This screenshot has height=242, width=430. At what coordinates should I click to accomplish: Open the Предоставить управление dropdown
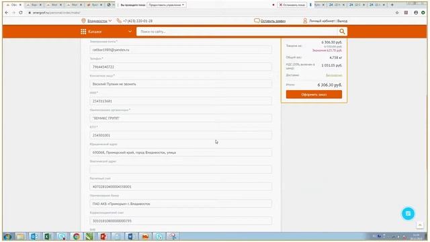(167, 5)
